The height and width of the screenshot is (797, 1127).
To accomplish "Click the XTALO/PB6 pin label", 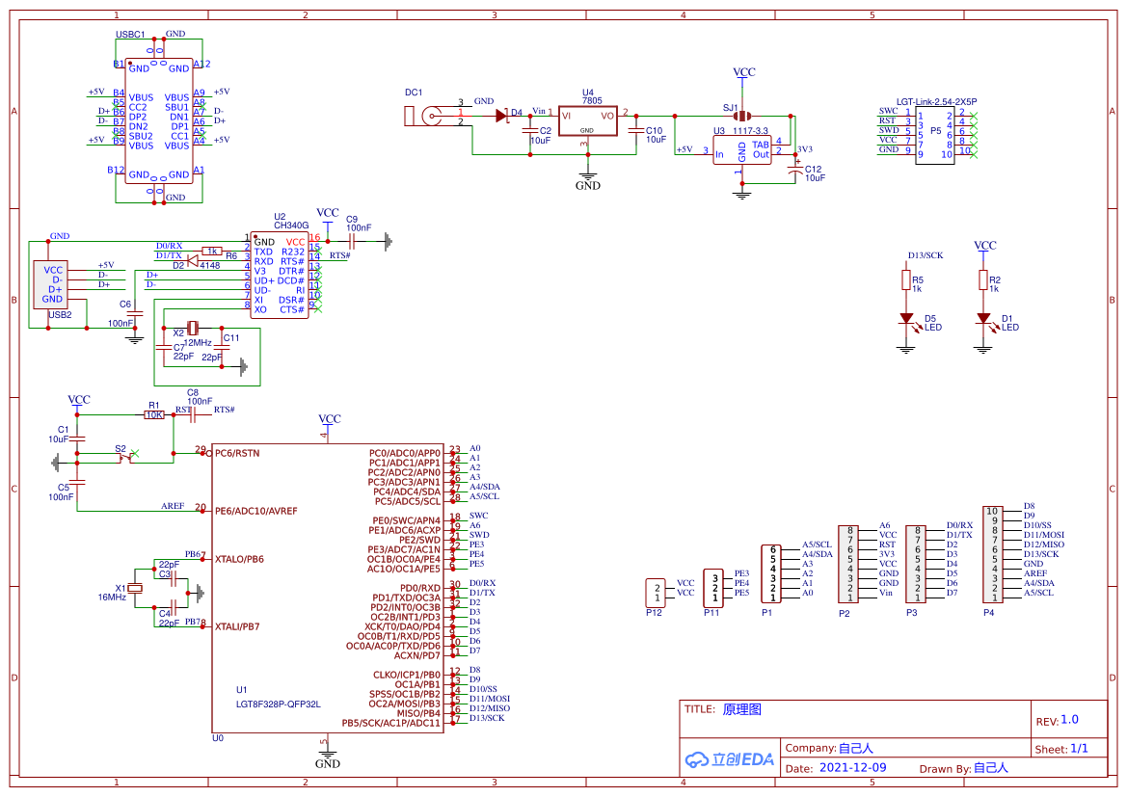I will pos(239,560).
